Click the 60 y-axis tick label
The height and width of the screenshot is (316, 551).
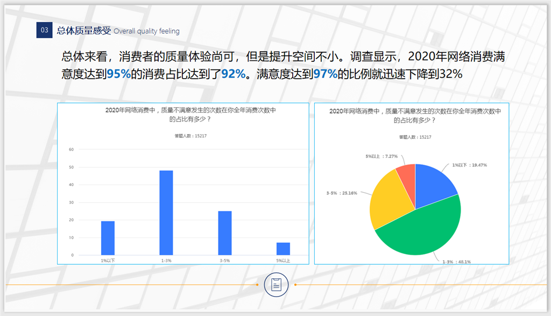[72, 150]
